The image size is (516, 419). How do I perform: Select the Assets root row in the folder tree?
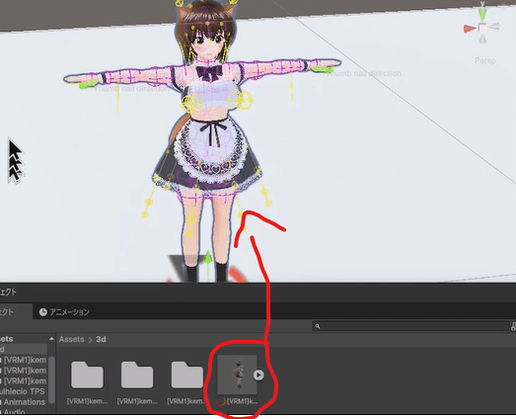click(x=23, y=339)
